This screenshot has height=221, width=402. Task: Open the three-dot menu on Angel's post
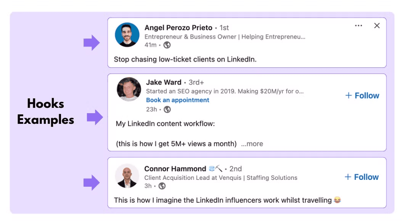coord(359,26)
